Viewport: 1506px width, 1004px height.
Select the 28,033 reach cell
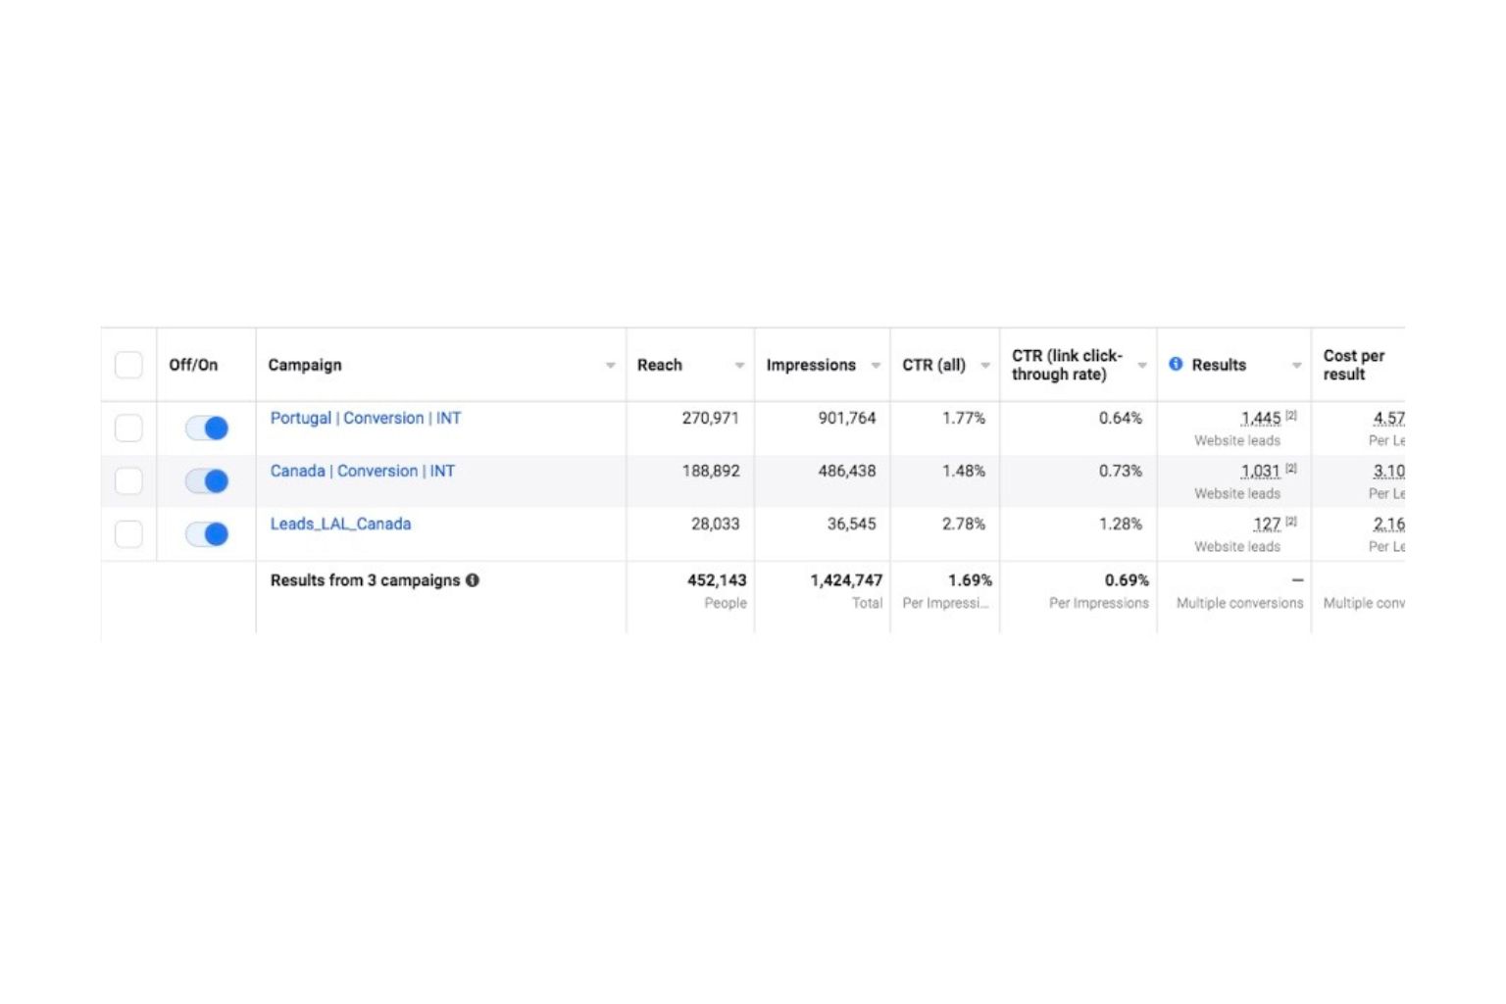pos(716,524)
